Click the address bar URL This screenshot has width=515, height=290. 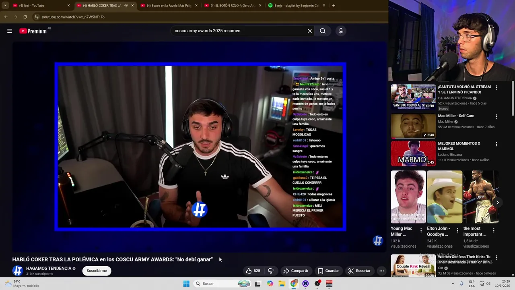[x=73, y=17]
